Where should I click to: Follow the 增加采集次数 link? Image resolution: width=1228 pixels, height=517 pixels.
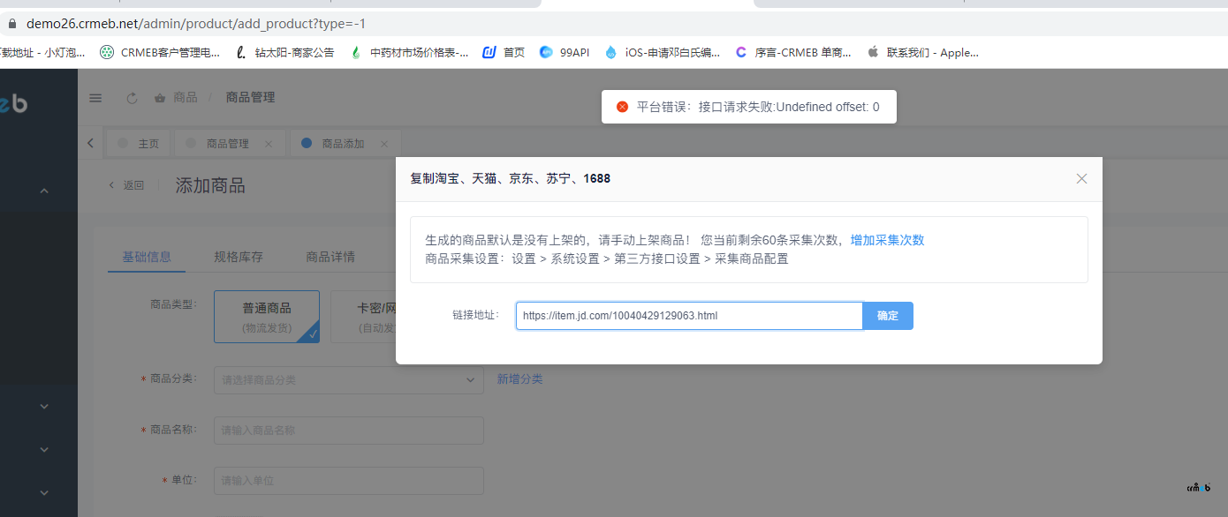[887, 240]
